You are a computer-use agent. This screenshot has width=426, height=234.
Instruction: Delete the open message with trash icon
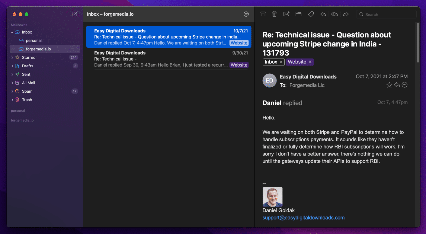pos(274,14)
